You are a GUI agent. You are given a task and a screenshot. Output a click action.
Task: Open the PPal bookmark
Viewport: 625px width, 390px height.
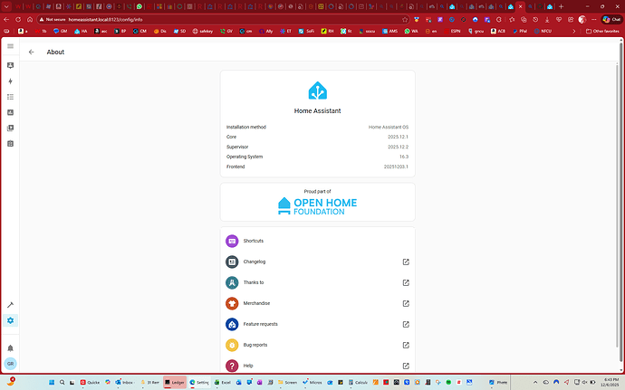[x=520, y=31]
